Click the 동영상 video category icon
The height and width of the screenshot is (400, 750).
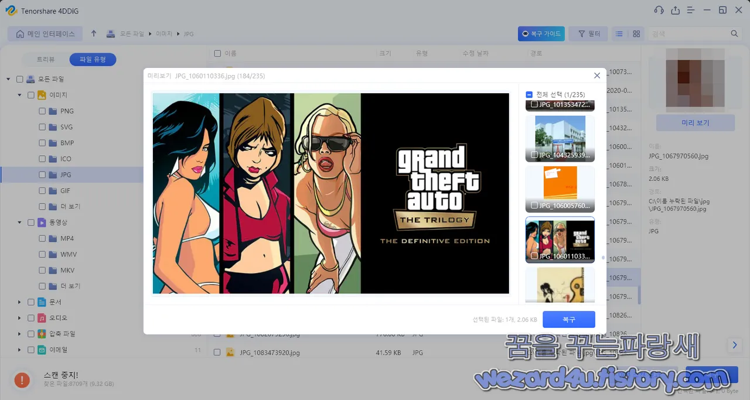tap(42, 223)
